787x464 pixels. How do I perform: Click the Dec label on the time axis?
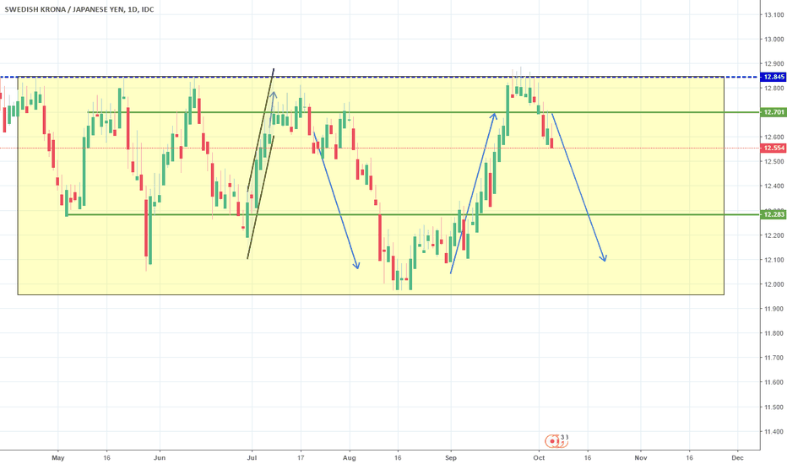click(737, 458)
